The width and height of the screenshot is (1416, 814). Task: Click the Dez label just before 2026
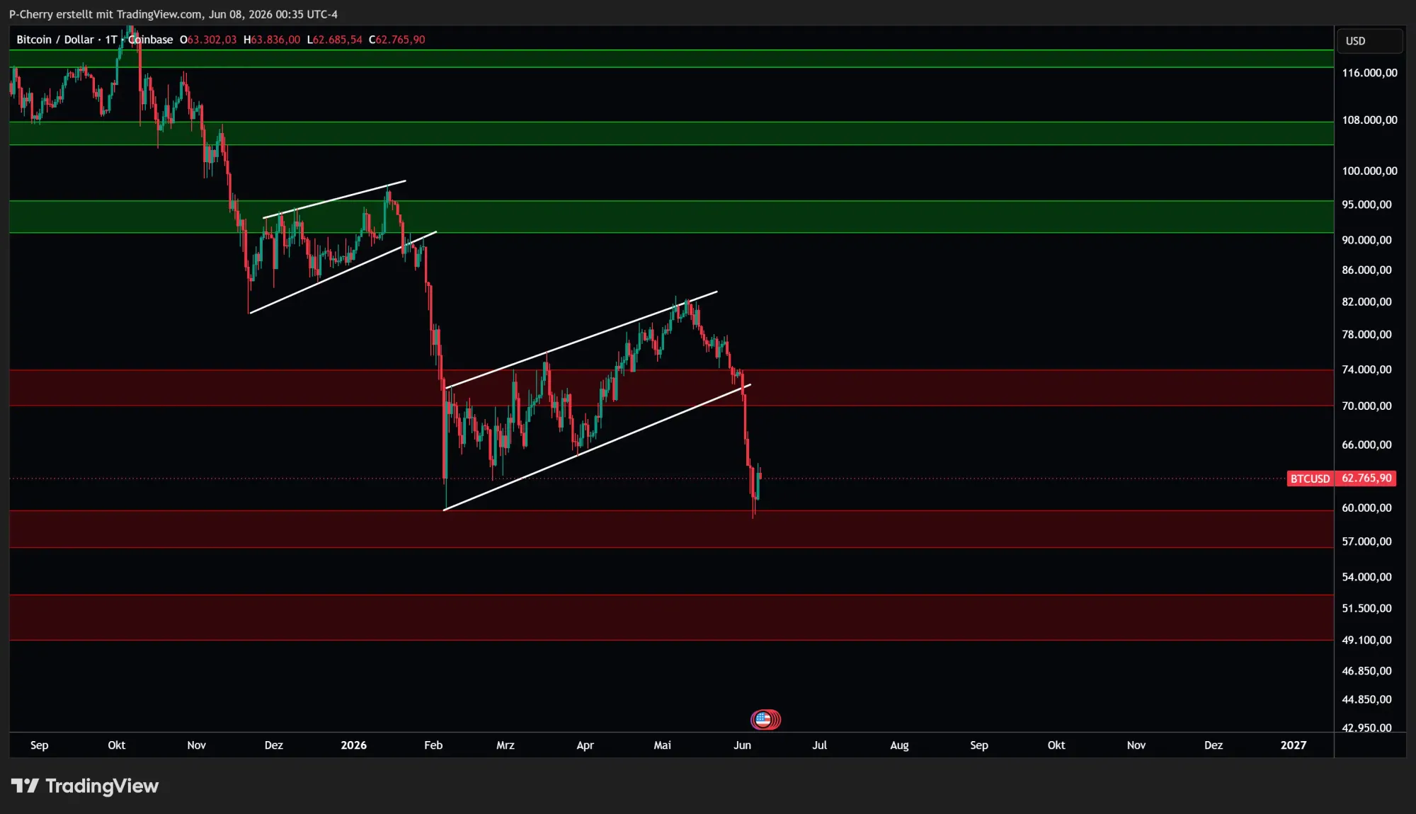[x=273, y=745]
